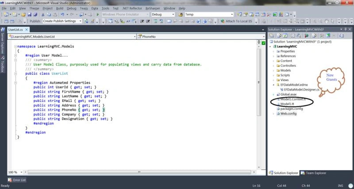Click the Copy icon in the toolbar
The height and width of the screenshot is (189, 354).
tap(49, 15)
